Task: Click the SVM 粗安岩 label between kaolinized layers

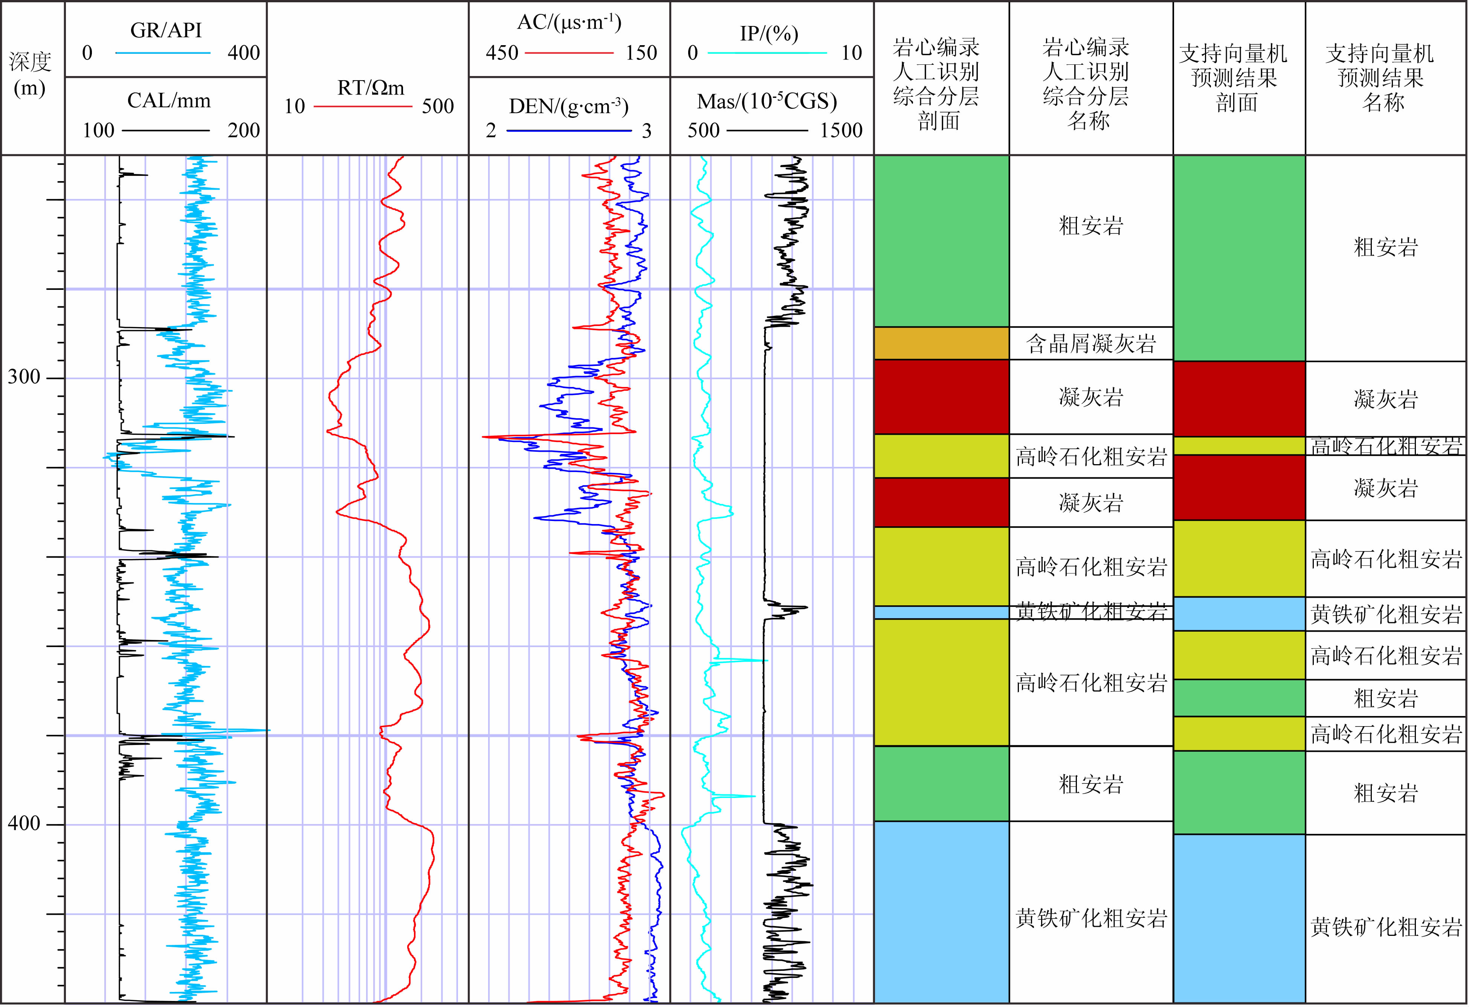Action: tap(1385, 699)
